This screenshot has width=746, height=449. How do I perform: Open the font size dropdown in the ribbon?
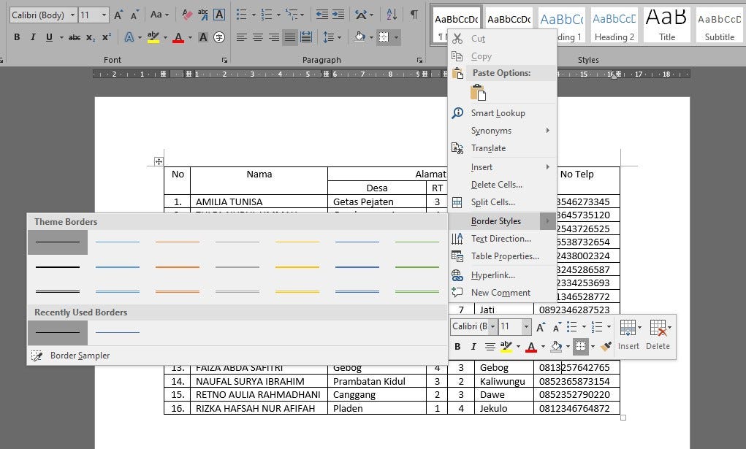[103, 14]
